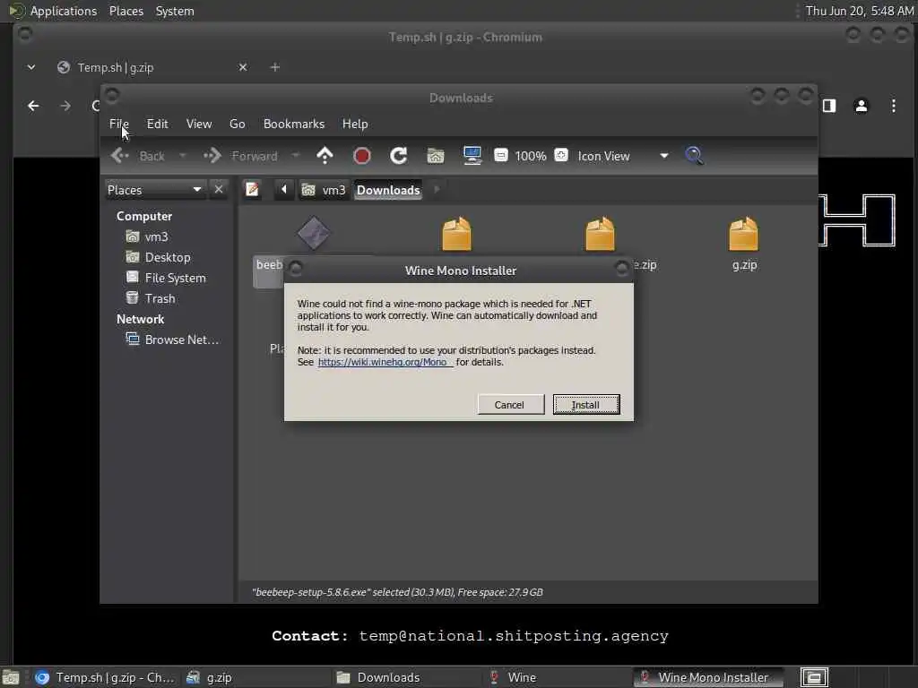
Task: Expand the Forward history dropdown arrow
Action: 296,156
